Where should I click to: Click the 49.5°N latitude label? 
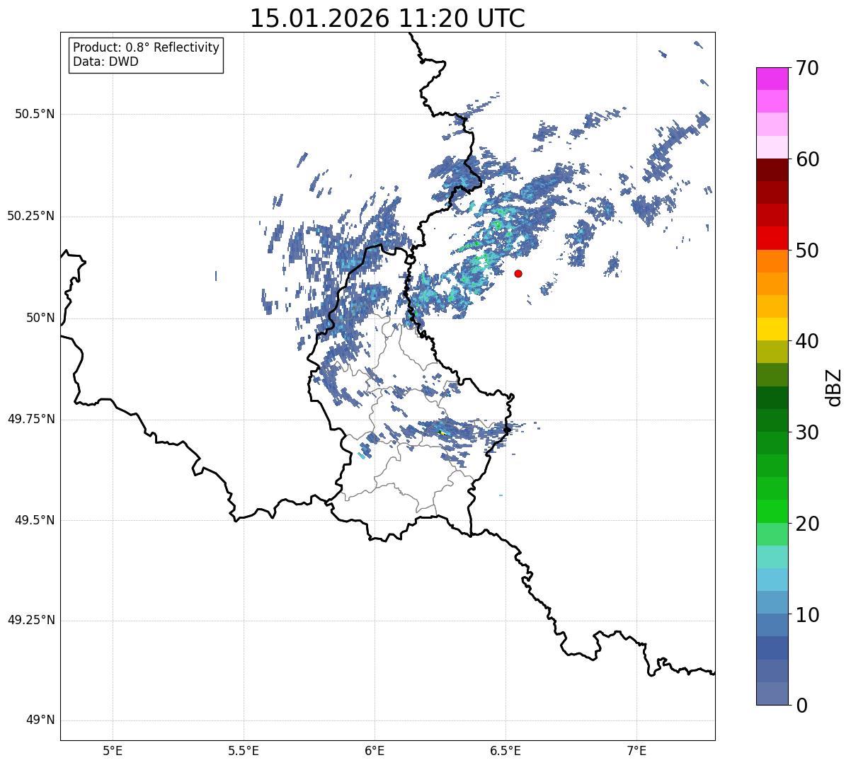35,520
